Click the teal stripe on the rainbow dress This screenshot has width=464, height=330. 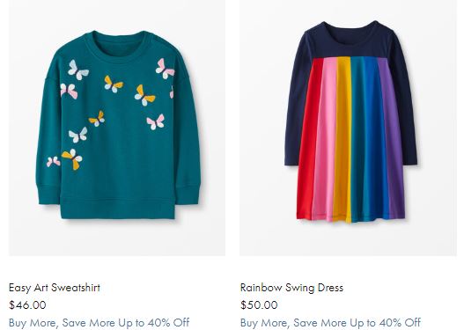pos(357,139)
